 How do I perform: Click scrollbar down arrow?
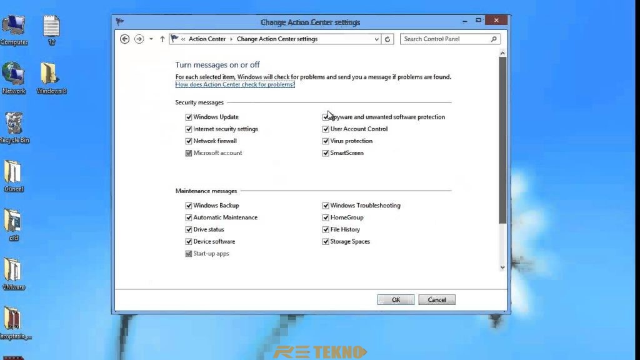pos(502,267)
